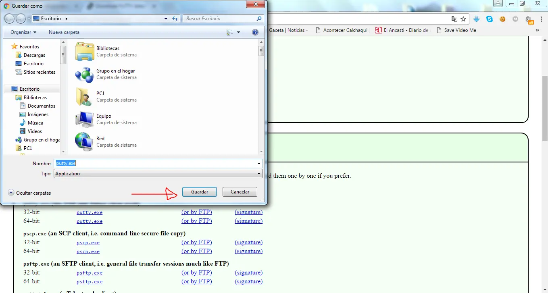Select Bibliotecas in the navigation tree
This screenshot has width=548, height=293.
pyautogui.click(x=35, y=98)
